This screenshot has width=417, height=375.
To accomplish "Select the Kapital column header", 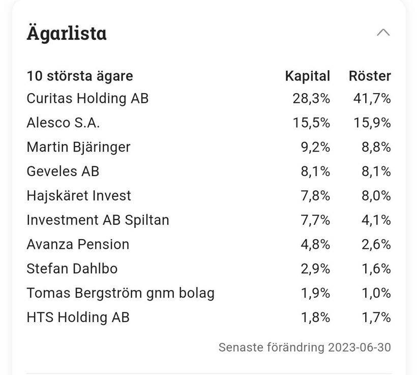I will (x=307, y=76).
